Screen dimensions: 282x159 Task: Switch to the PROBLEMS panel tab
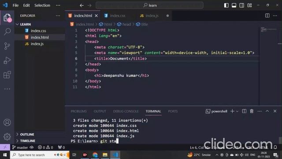pos(78,111)
